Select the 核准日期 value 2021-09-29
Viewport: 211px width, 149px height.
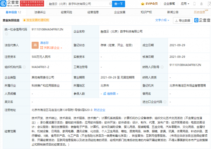point(178,57)
